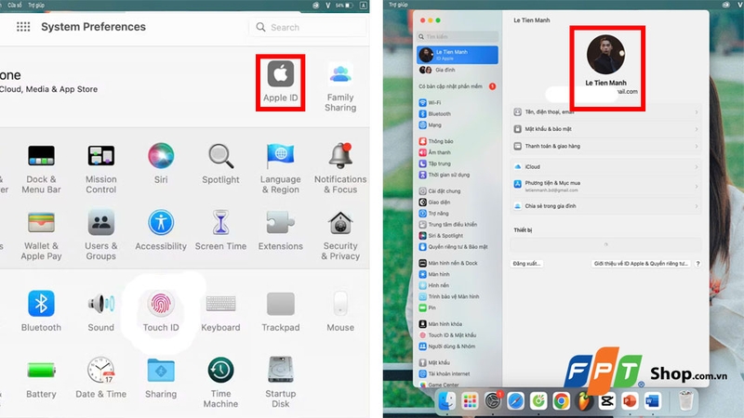Open Trackpad preferences
744x418 pixels.
(x=281, y=311)
